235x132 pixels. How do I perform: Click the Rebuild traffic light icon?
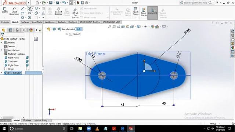[x=77, y=3]
